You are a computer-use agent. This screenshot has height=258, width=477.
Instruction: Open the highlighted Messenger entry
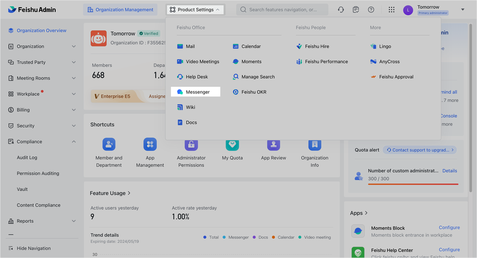coord(196,92)
